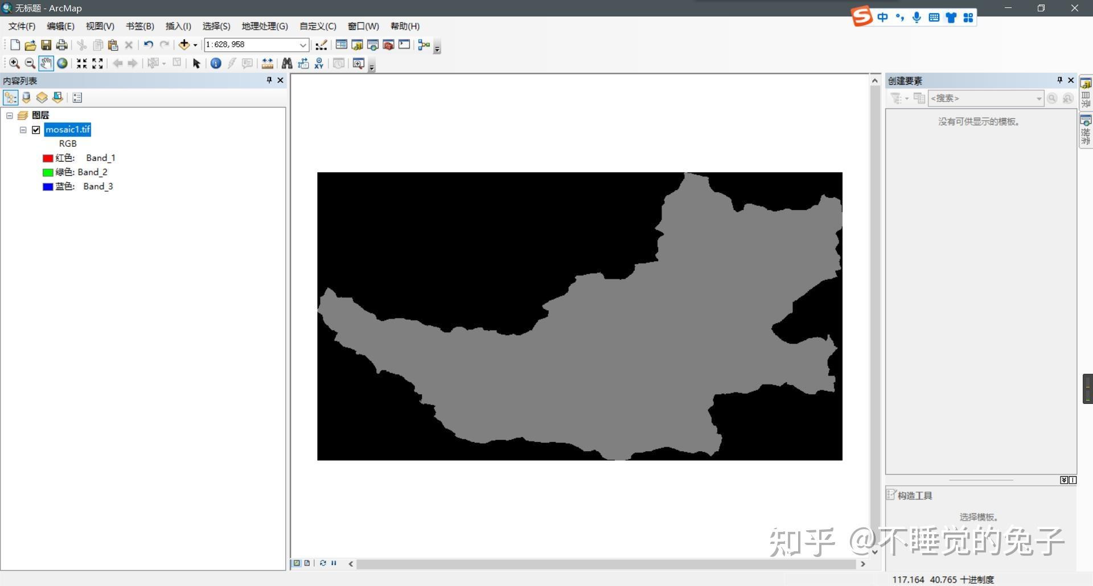Zoom to full extent globe
The image size is (1093, 586).
[x=62, y=63]
